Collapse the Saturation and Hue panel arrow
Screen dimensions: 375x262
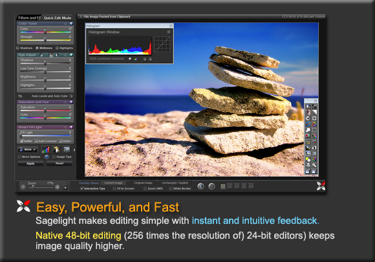tap(65, 102)
